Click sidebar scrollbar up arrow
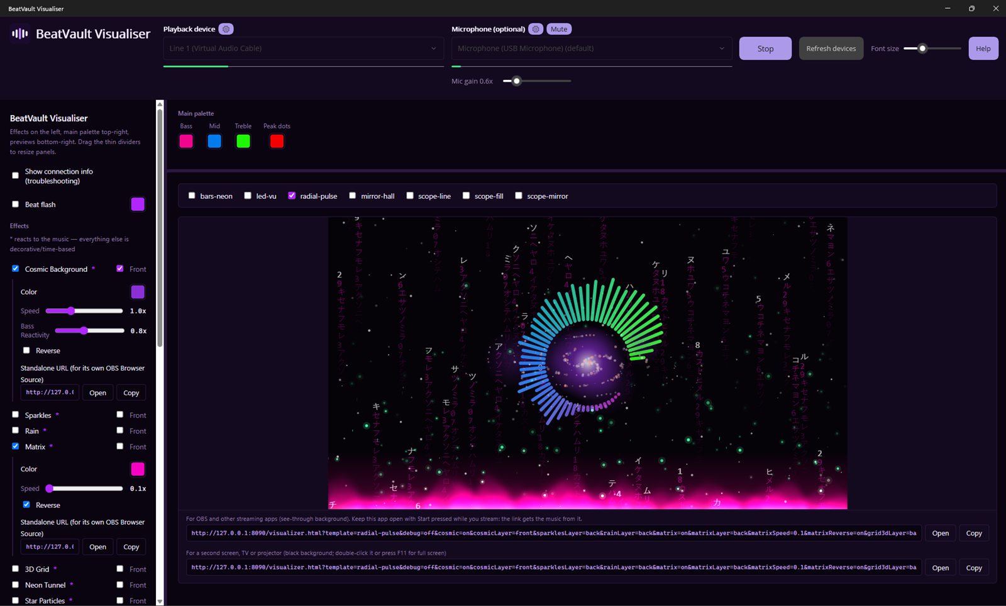This screenshot has height=606, width=1006. click(160, 104)
